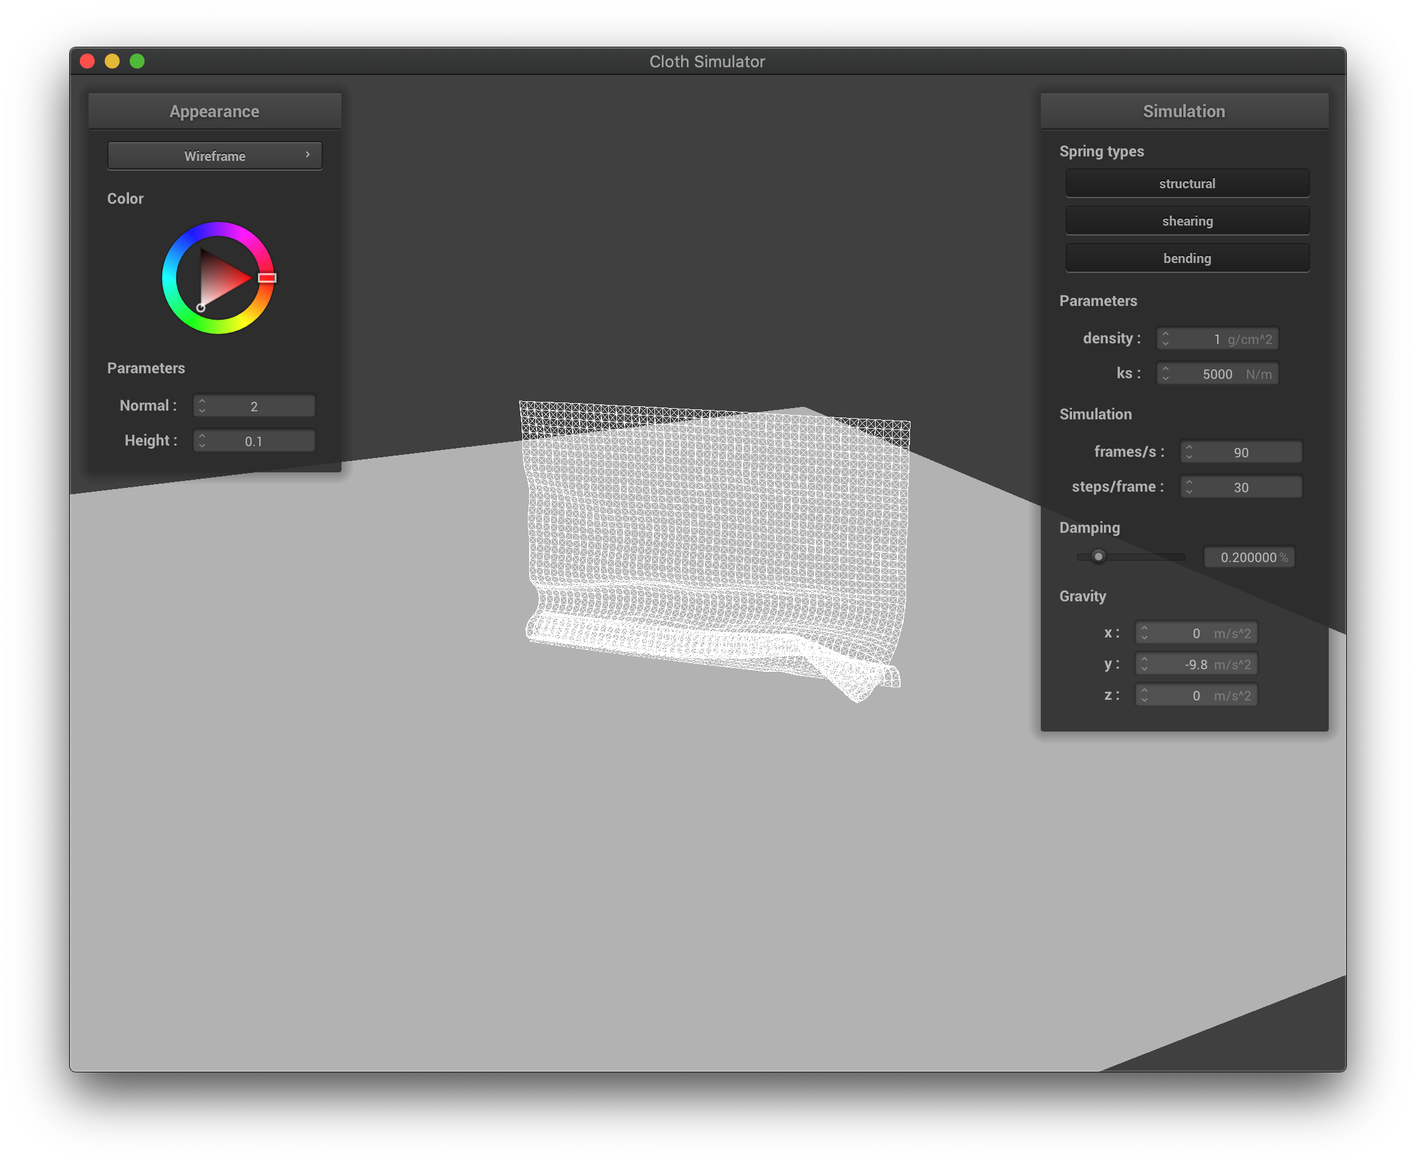Click the gravity z spinner arrows
1416x1164 pixels.
(x=1144, y=695)
